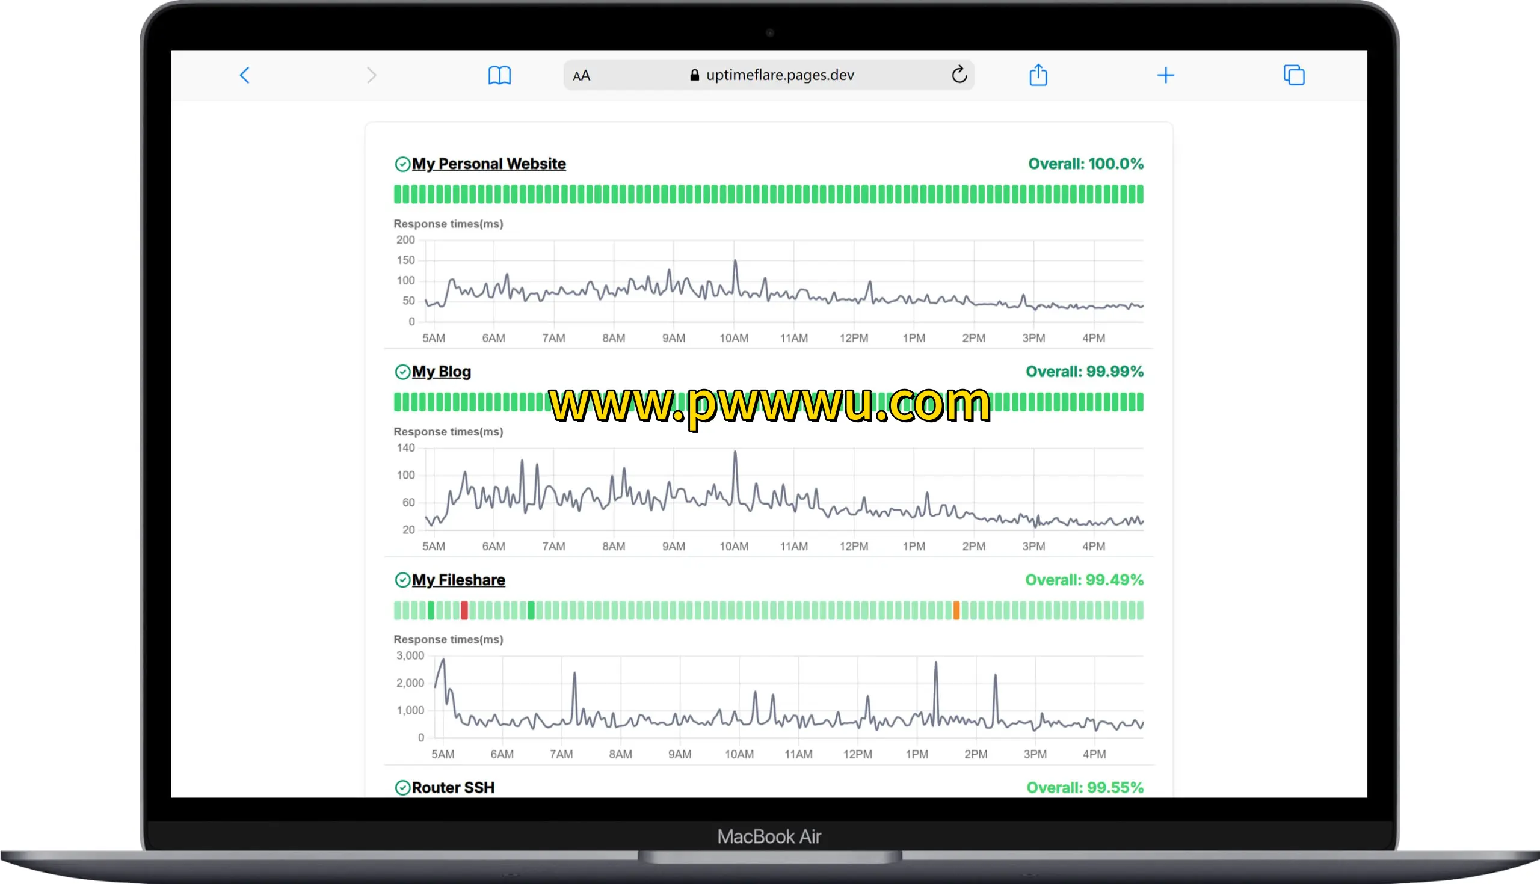The width and height of the screenshot is (1540, 884).
Task: Click the Overall: 99.49% Fileshare label
Action: tap(1084, 580)
